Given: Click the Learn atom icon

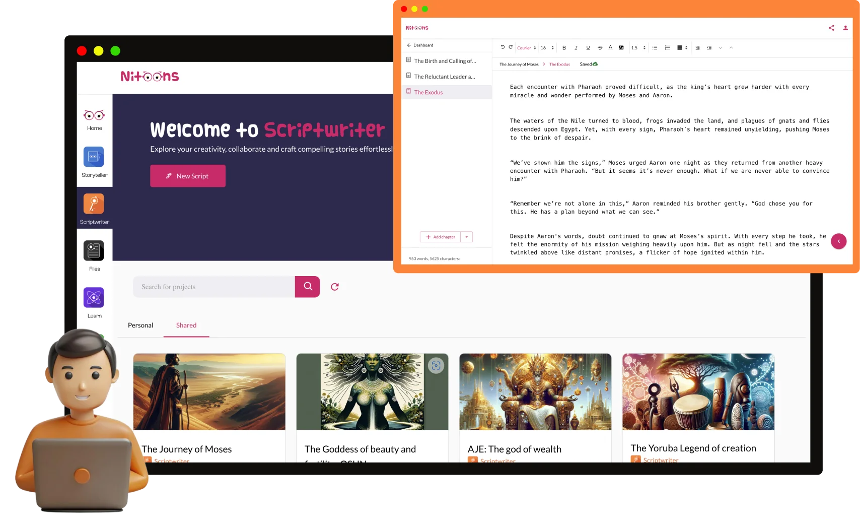Looking at the screenshot, I should [94, 298].
